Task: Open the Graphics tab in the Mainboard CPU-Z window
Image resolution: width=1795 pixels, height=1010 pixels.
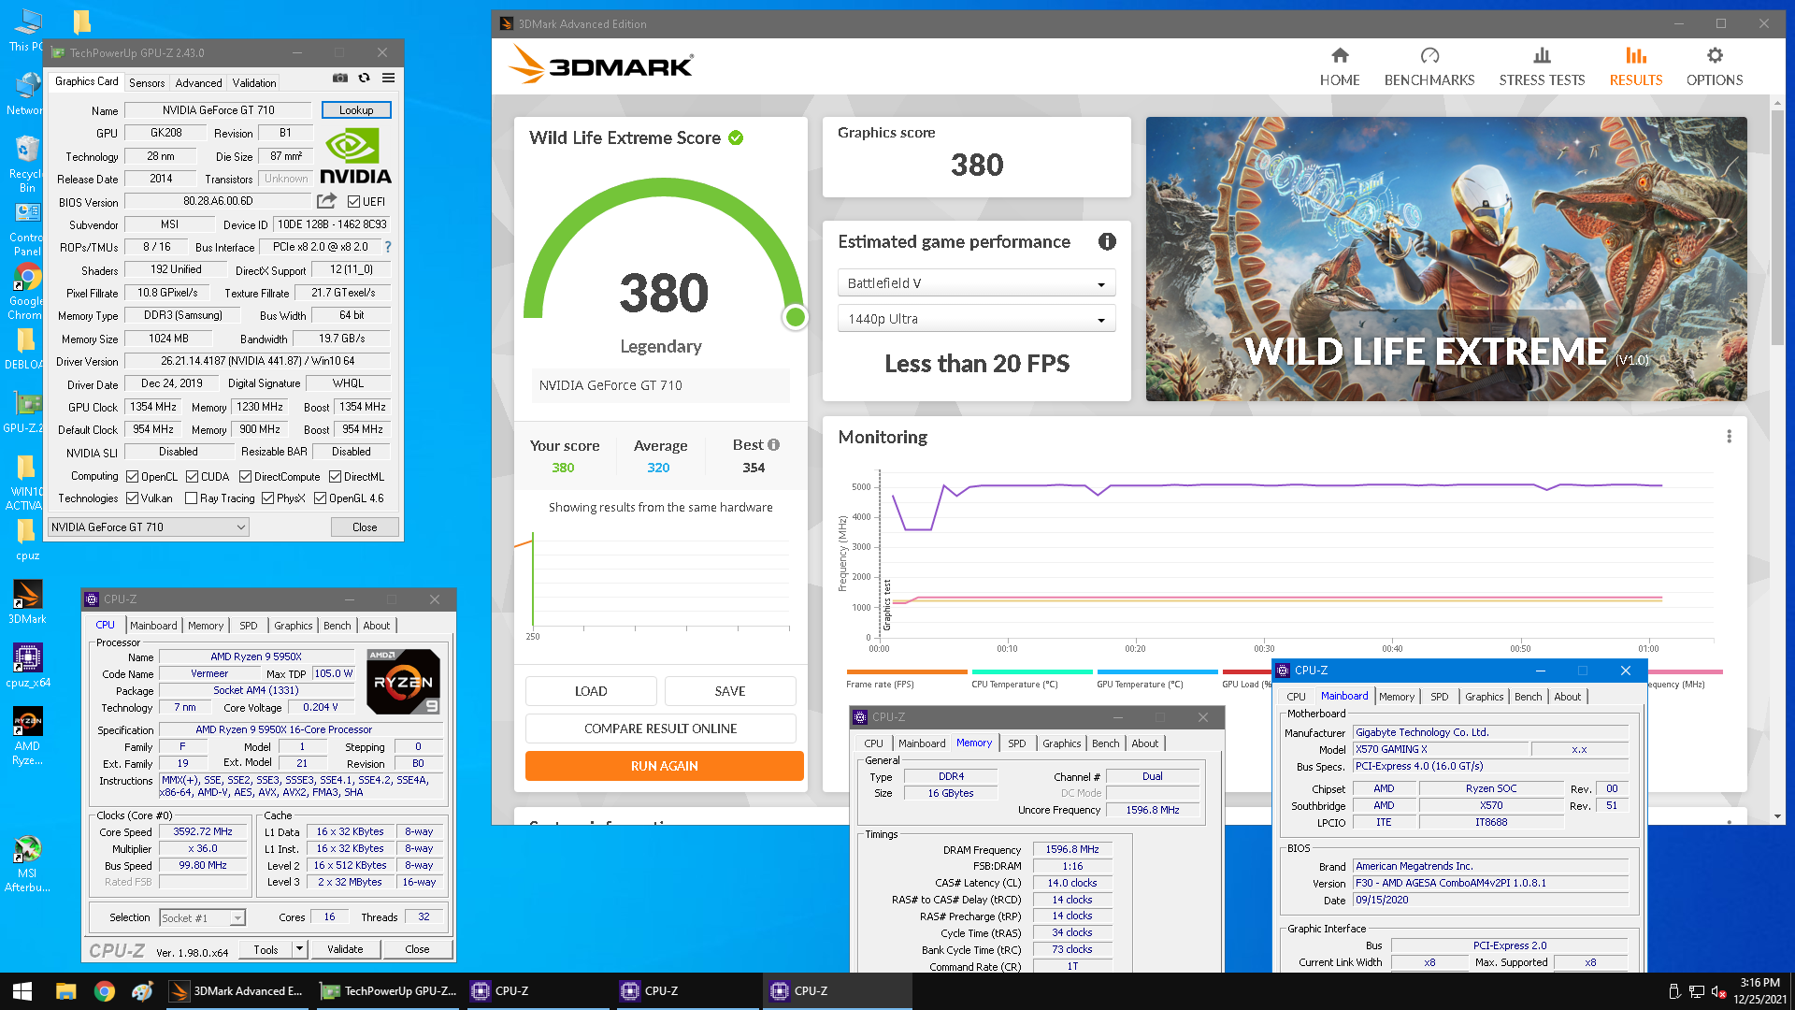Action: tap(1484, 697)
